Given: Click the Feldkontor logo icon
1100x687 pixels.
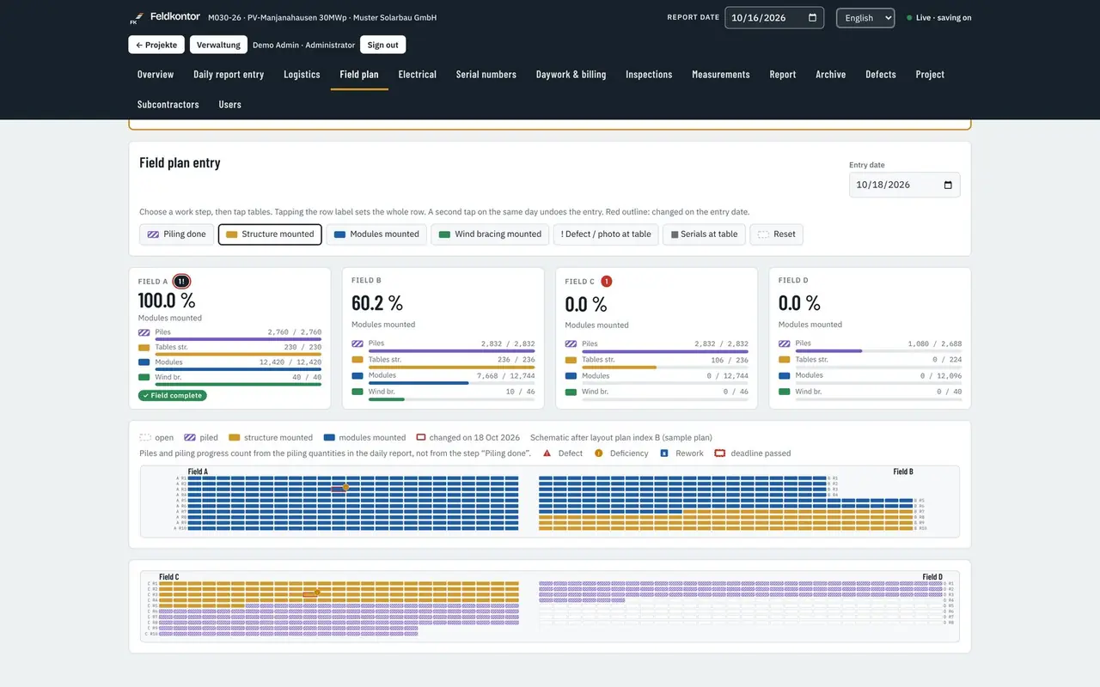Looking at the screenshot, I should click(x=136, y=18).
